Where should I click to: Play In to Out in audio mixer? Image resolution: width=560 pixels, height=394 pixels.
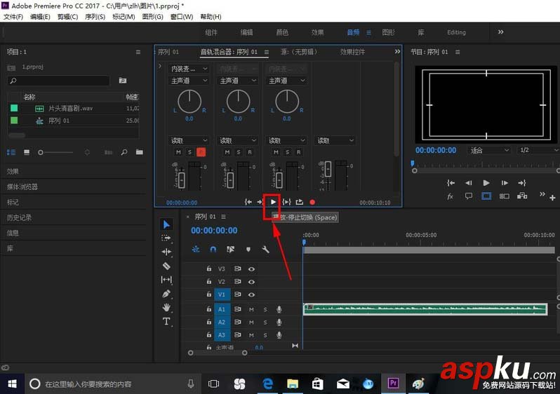point(286,202)
